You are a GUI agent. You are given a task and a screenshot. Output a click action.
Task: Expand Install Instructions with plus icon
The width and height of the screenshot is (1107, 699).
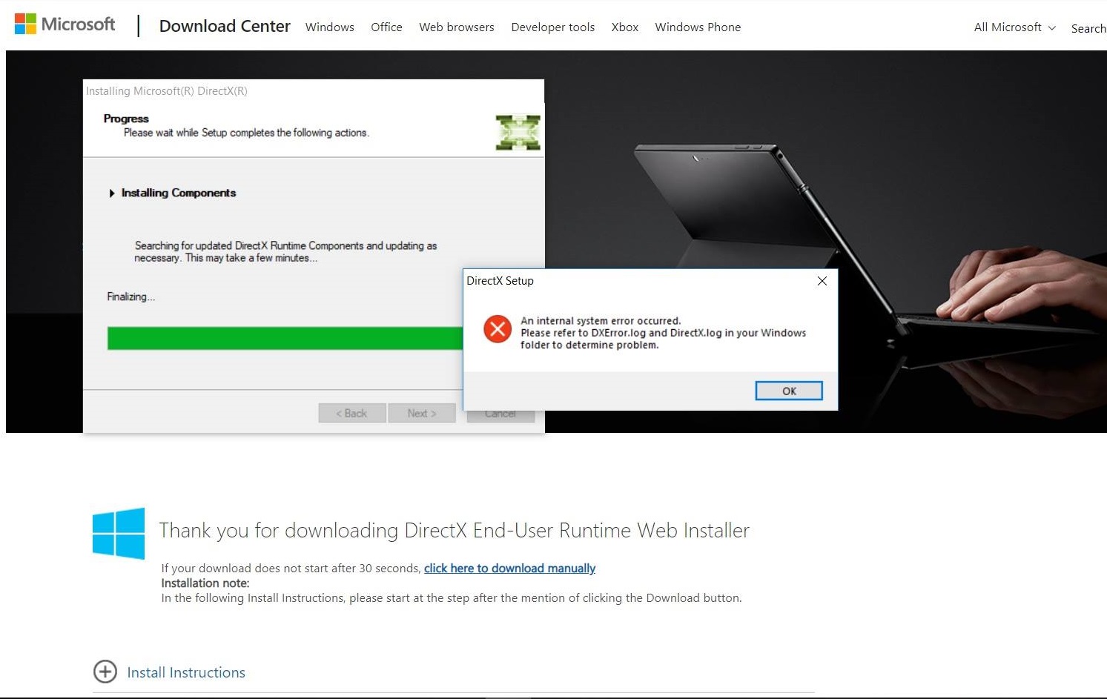point(105,672)
